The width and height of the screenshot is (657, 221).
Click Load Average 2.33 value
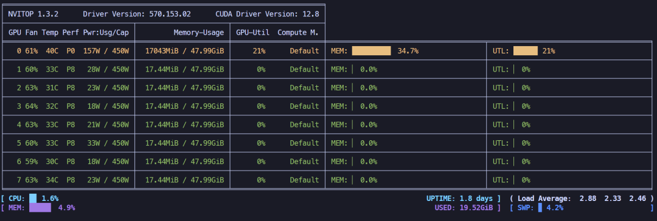point(613,199)
